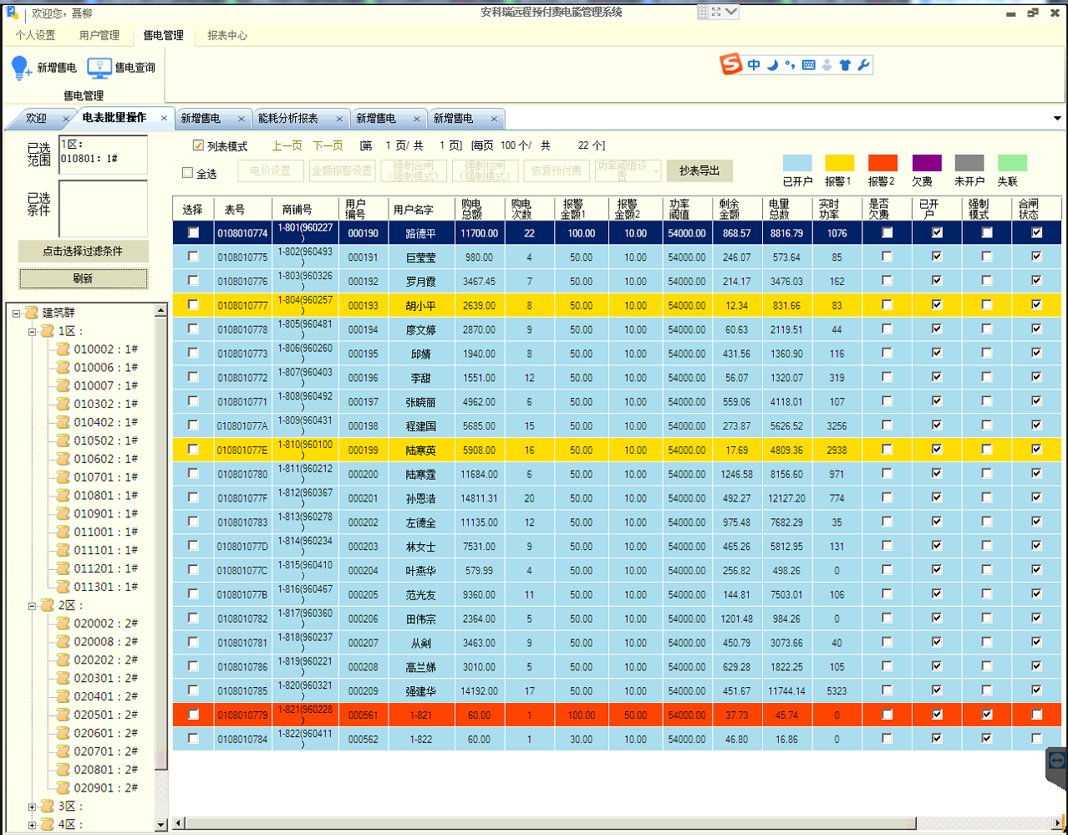Open Sogou soft keyboard icon

coord(808,65)
